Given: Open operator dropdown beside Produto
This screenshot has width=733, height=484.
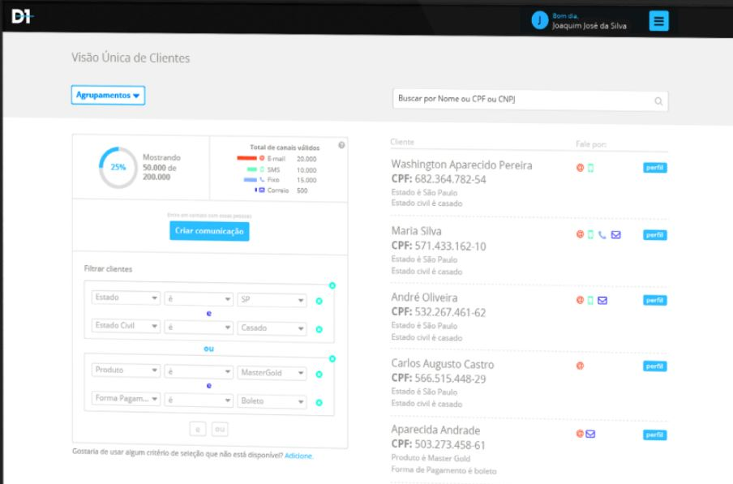Looking at the screenshot, I should 199,371.
